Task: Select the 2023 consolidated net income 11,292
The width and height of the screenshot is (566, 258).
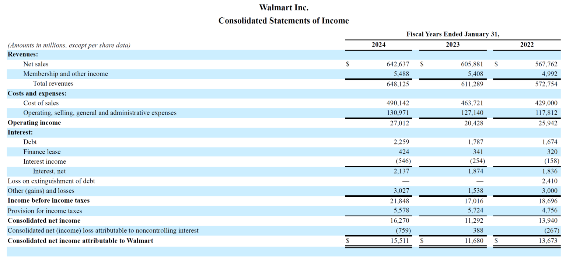Action: (x=473, y=220)
